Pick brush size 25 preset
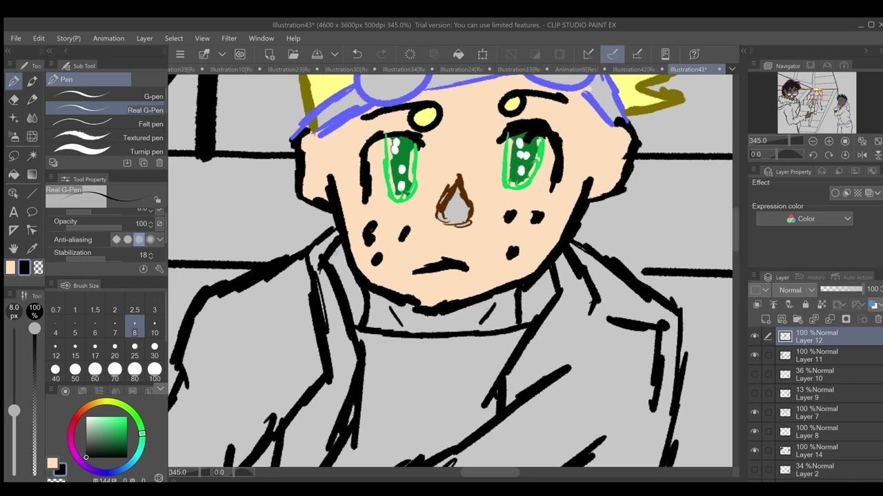 (x=135, y=351)
